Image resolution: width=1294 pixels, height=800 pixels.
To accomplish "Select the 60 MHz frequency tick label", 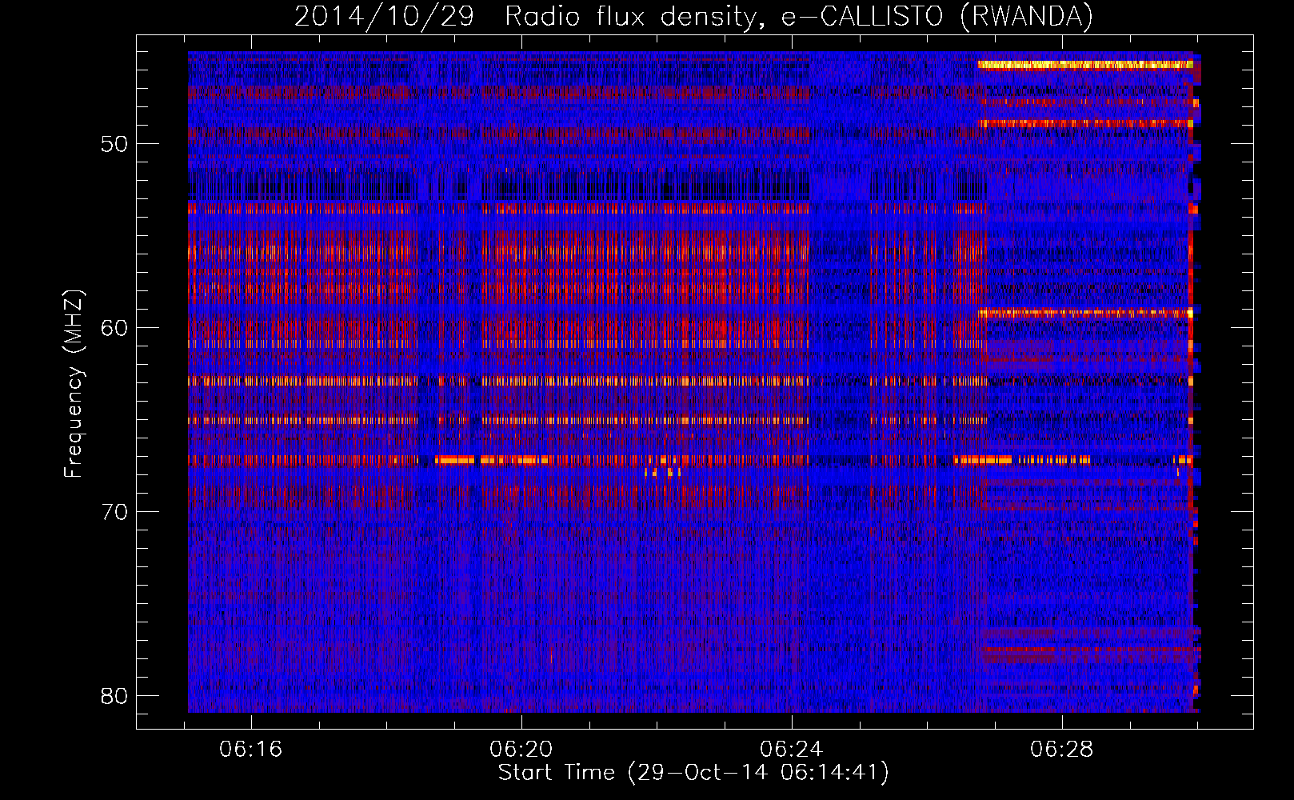I will [114, 328].
